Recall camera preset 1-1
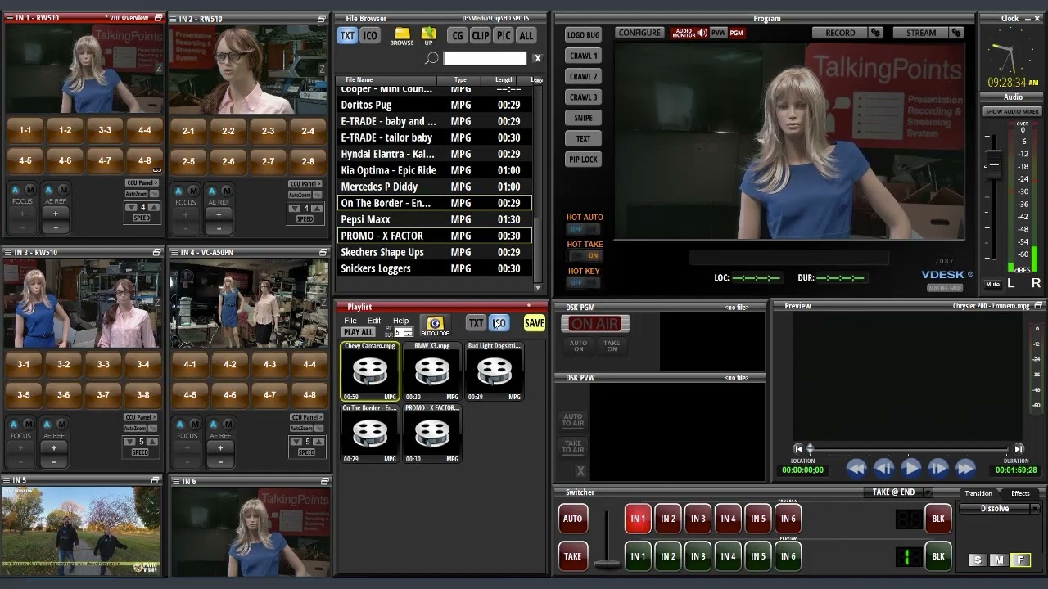Screen dimensions: 1048x589 [x=25, y=130]
